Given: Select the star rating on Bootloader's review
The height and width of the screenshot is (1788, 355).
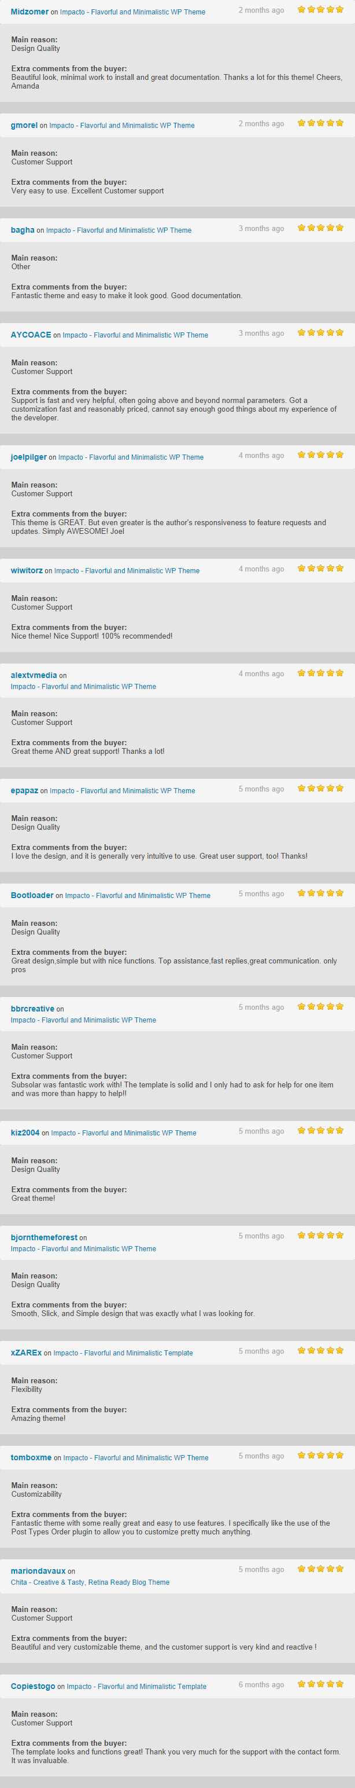Looking at the screenshot, I should tap(320, 894).
